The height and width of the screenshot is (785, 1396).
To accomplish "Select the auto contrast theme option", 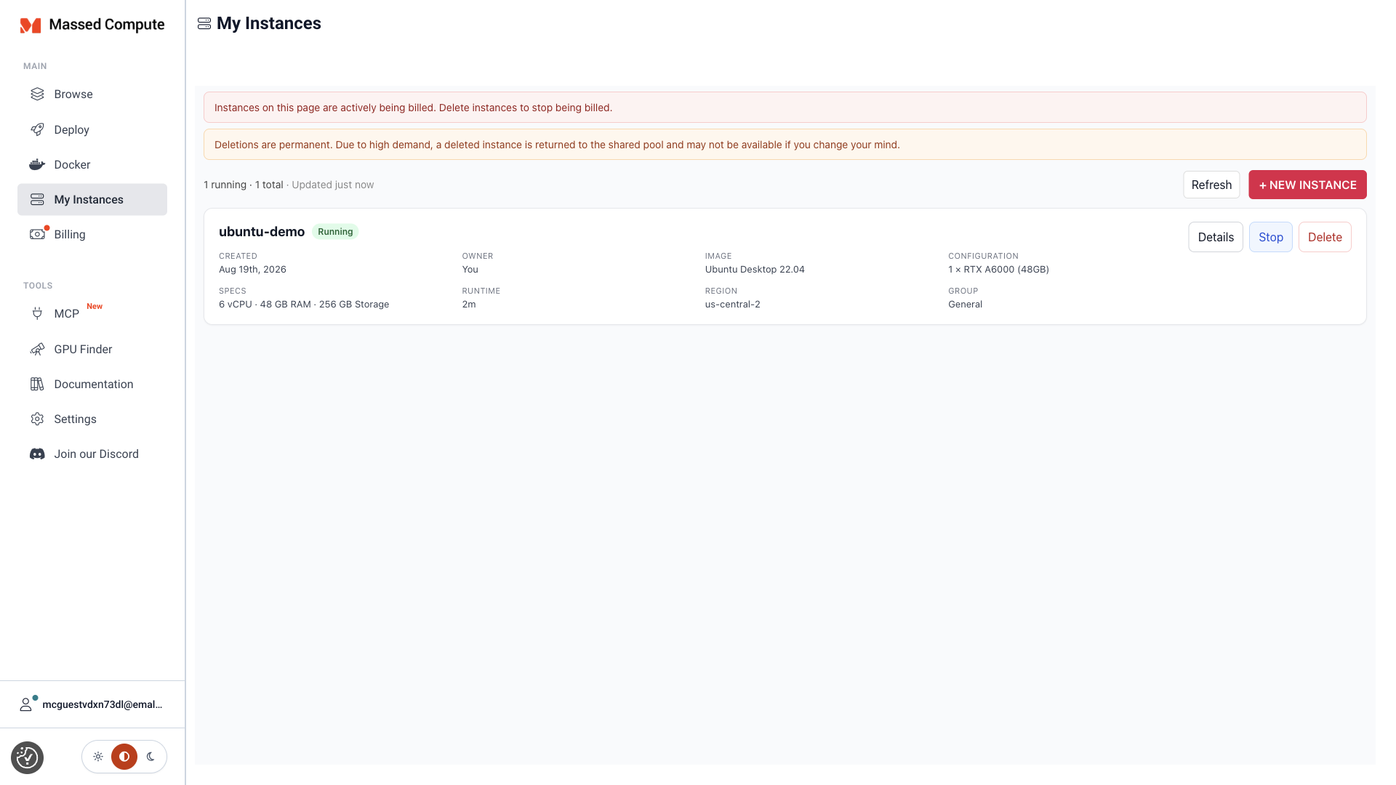I will coord(124,757).
